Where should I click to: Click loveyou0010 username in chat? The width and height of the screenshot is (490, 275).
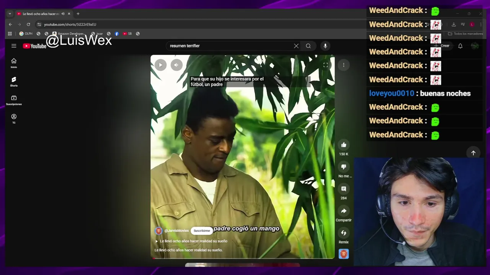[x=392, y=93]
